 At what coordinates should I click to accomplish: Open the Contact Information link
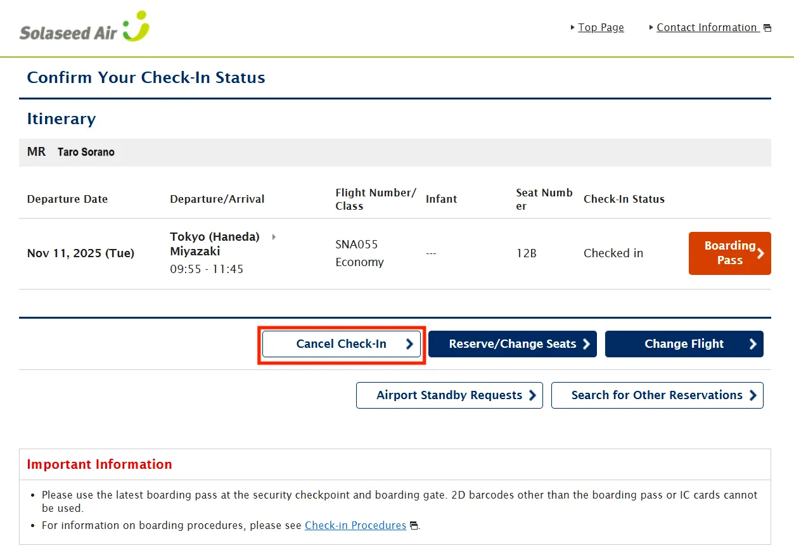[707, 28]
